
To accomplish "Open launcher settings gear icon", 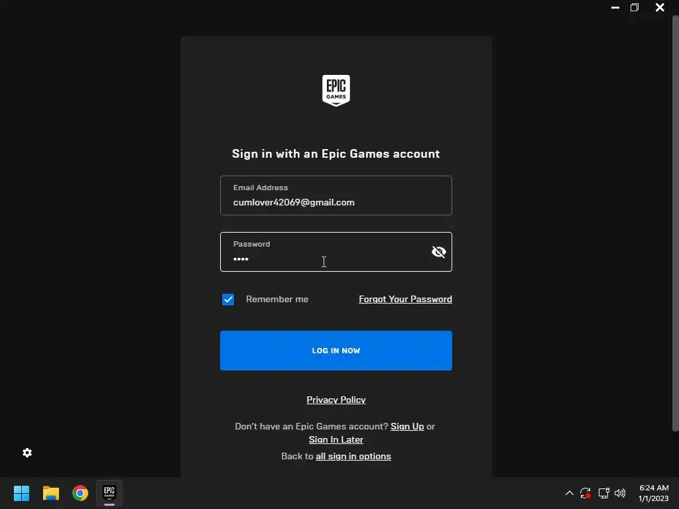I will (27, 453).
